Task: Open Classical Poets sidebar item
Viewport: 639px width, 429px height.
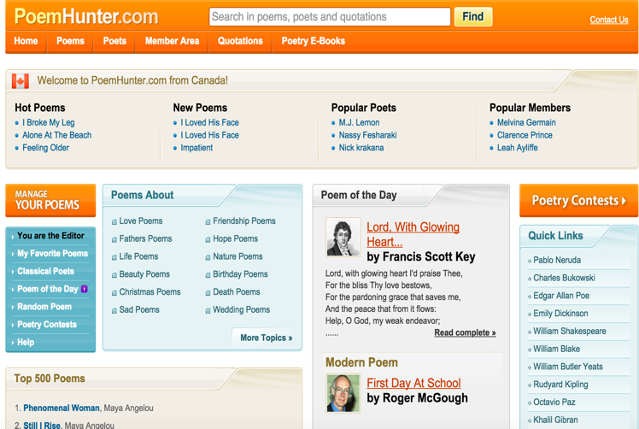Action: click(x=45, y=272)
